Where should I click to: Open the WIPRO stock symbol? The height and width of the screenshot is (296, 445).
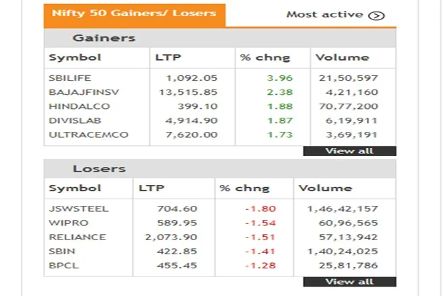pyautogui.click(x=65, y=223)
